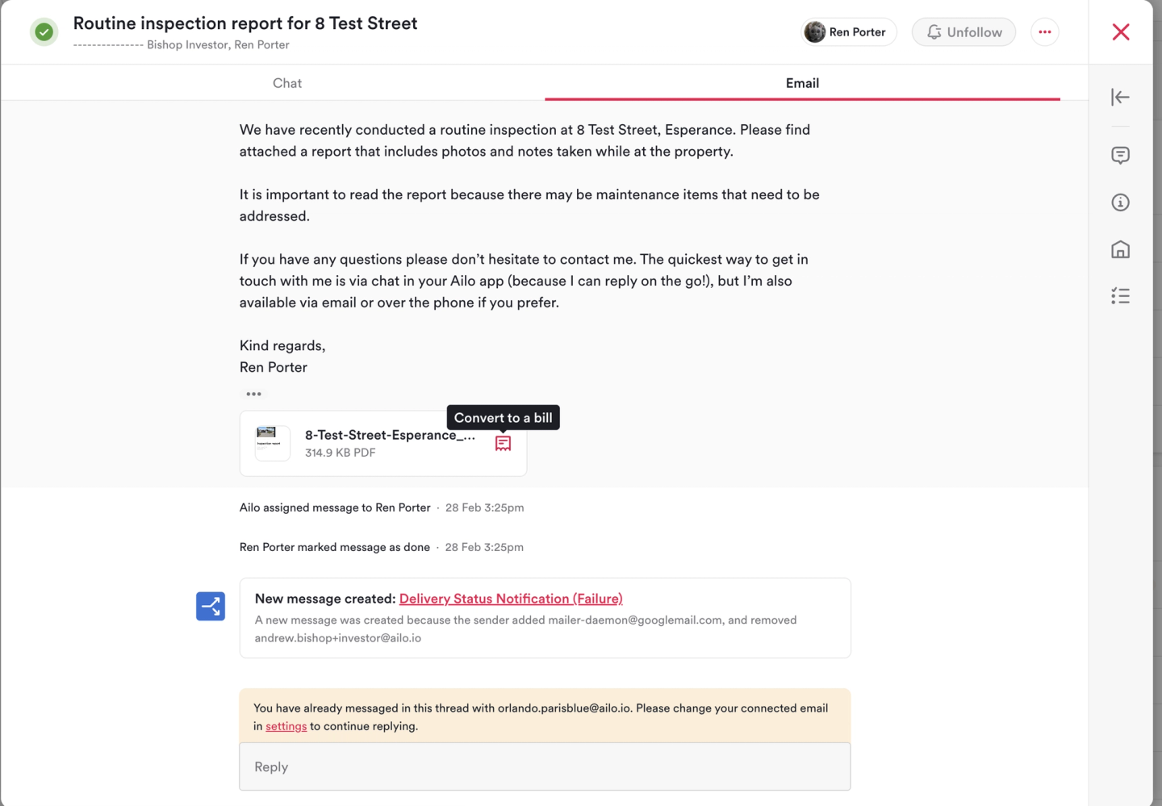This screenshot has width=1162, height=806.
Task: Open the three-dot more options menu
Action: [1045, 32]
